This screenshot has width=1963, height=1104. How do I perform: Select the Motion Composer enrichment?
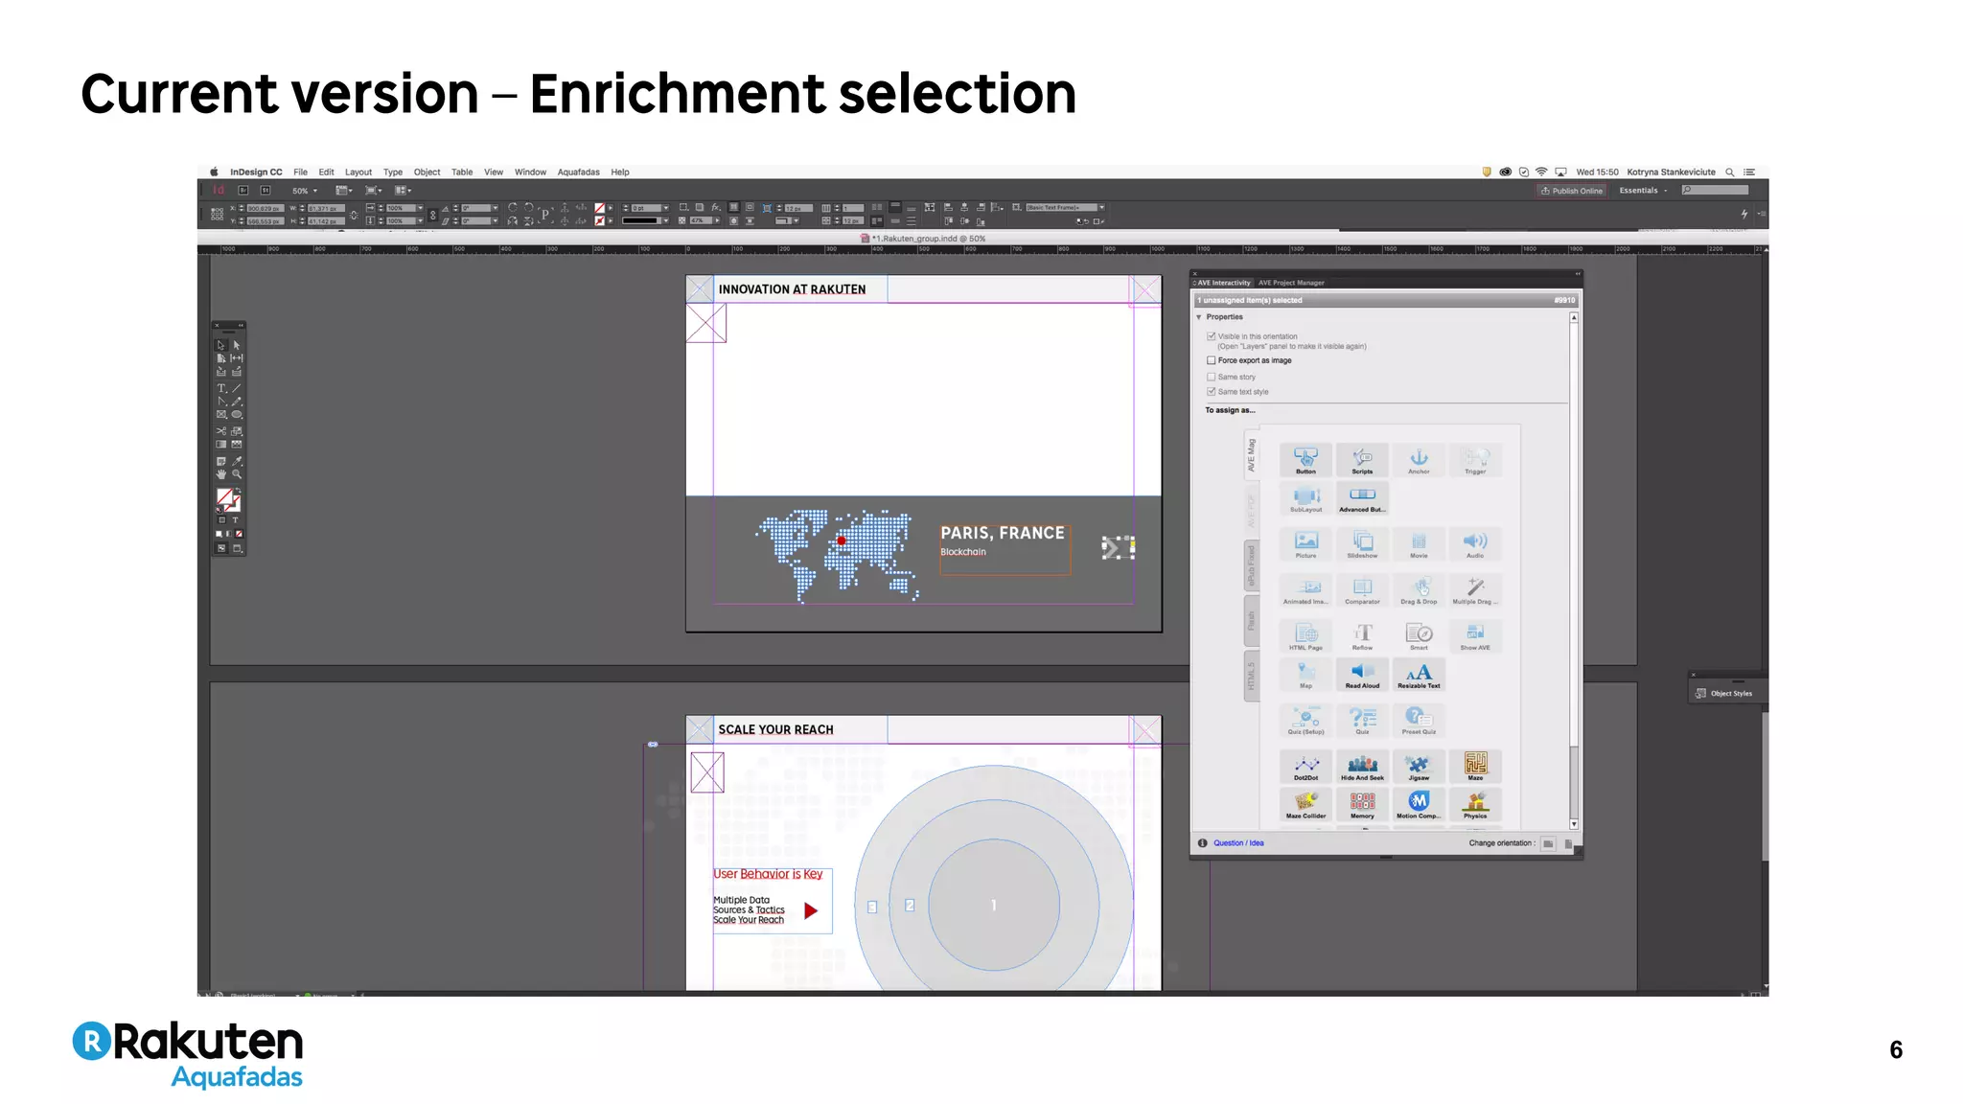coord(1419,806)
